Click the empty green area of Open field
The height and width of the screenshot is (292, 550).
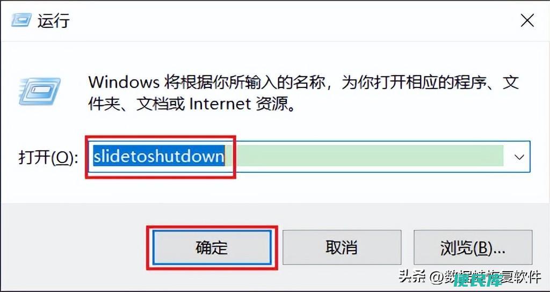coord(370,156)
